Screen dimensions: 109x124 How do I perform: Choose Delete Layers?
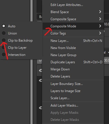[73, 76]
